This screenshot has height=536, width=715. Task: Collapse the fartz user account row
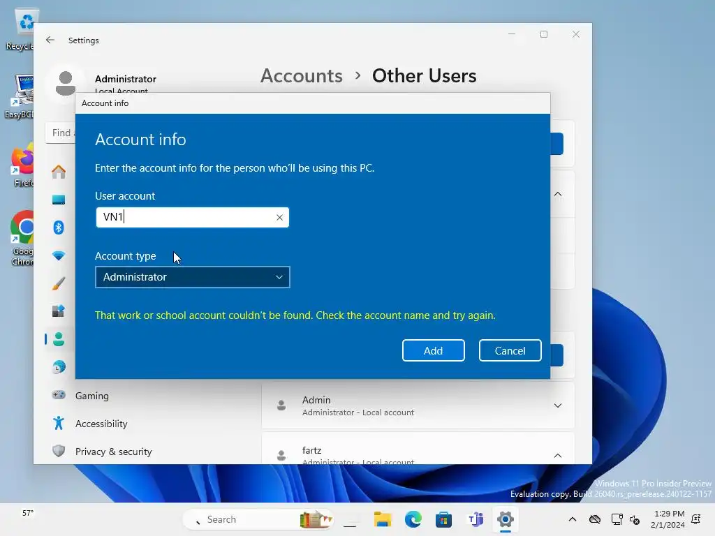(x=558, y=455)
